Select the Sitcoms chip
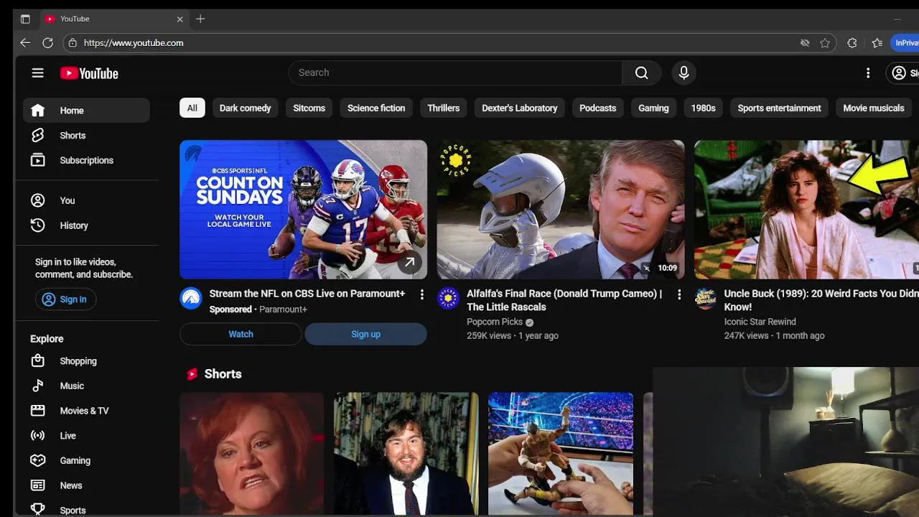 point(309,108)
